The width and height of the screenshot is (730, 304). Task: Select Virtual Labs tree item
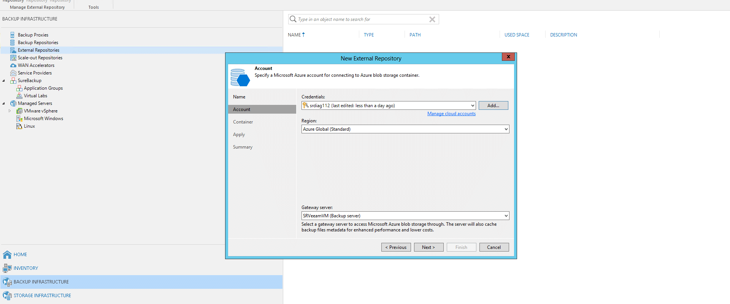(x=35, y=96)
